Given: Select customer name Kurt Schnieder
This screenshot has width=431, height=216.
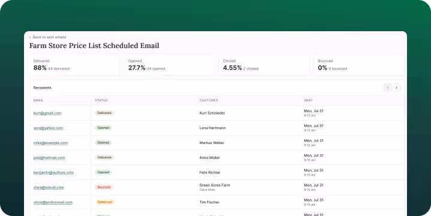Looking at the screenshot, I should (212, 113).
